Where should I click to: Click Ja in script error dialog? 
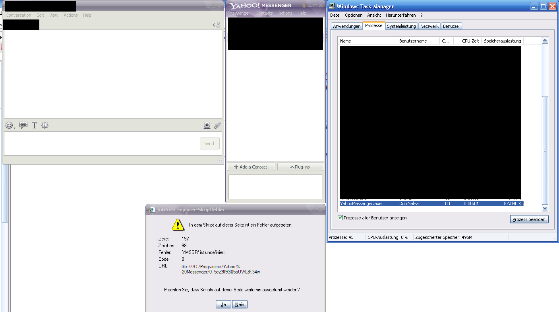tap(223, 304)
